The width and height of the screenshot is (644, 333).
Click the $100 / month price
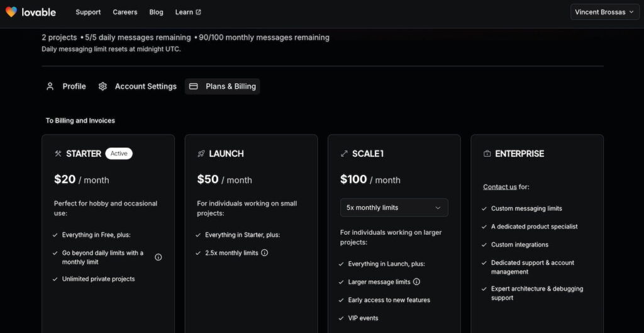pyautogui.click(x=370, y=179)
